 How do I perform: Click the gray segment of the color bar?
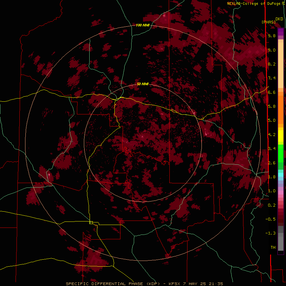[x=281, y=239]
